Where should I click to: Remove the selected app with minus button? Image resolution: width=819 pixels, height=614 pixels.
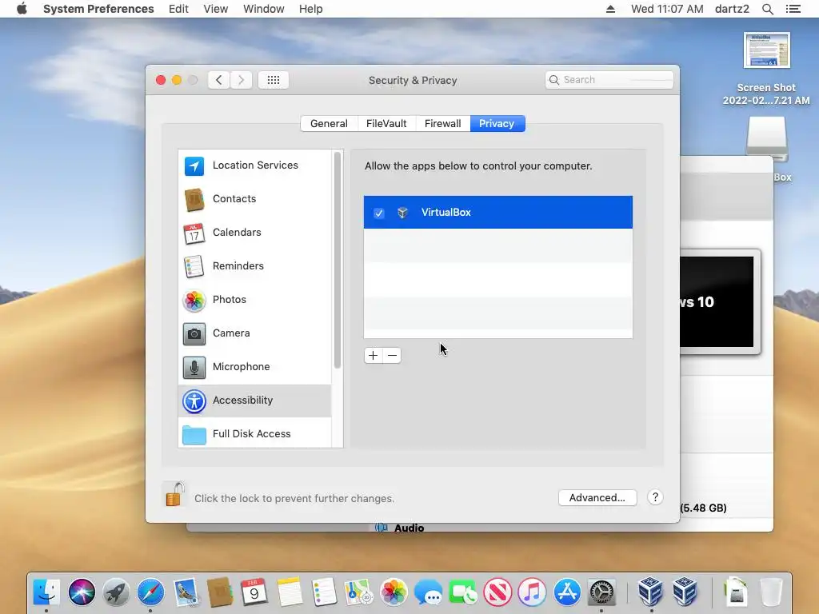tap(392, 356)
